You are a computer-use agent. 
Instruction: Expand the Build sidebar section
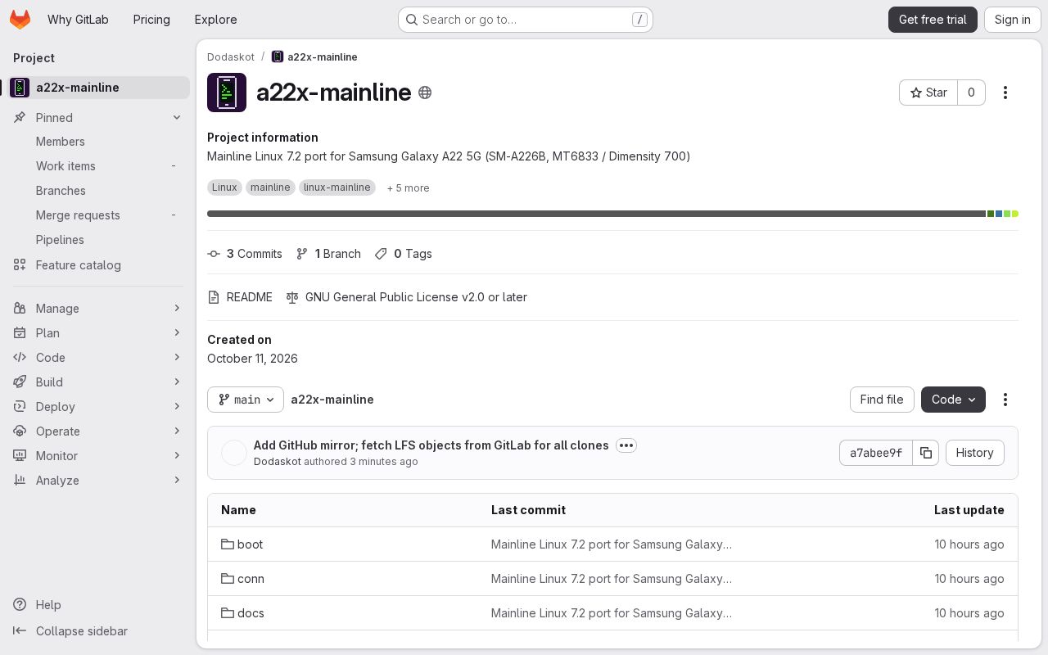[98, 382]
